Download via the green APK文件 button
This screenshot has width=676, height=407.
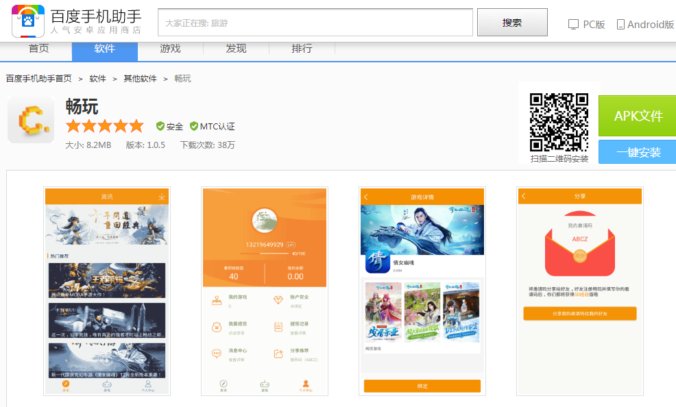[x=638, y=116]
